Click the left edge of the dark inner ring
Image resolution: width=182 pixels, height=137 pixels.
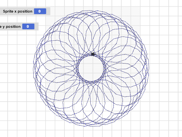(77, 68)
